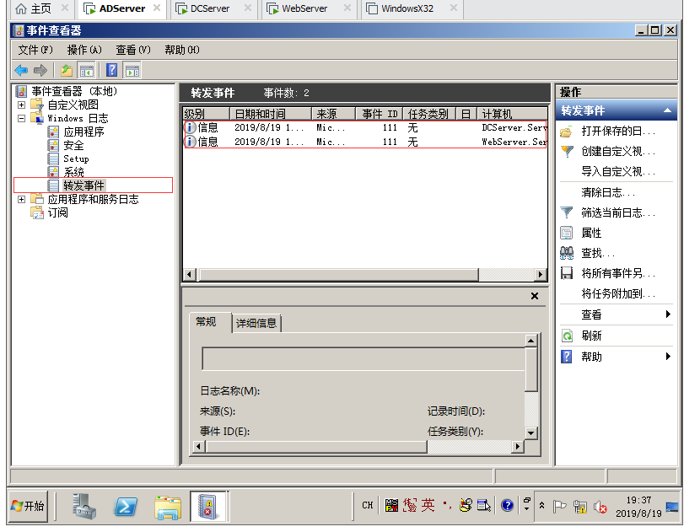700x532 pixels.
Task: Close the event preview pane
Action: pos(534,296)
